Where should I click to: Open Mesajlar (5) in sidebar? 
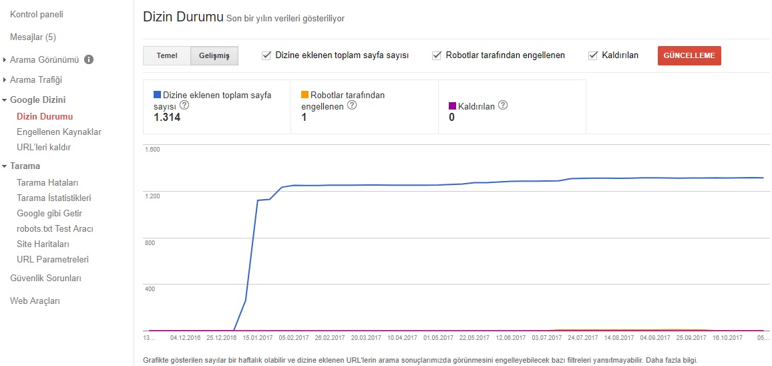(33, 37)
